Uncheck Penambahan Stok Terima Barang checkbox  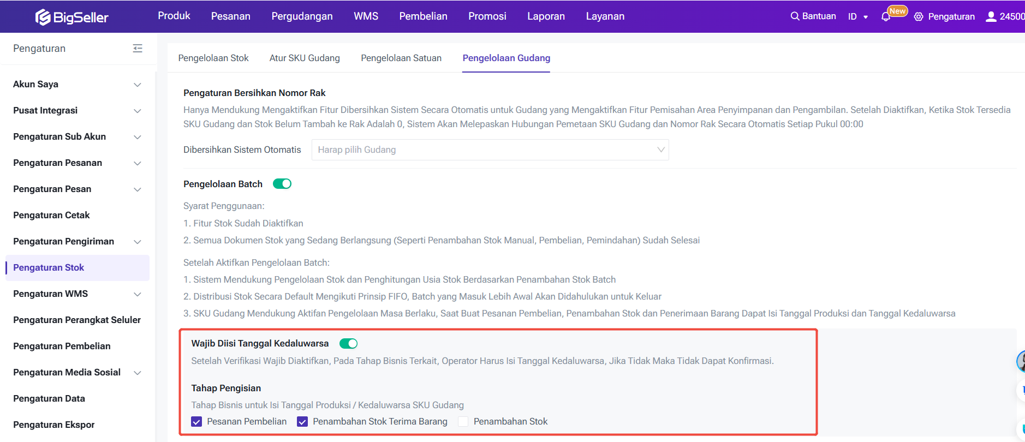coord(302,422)
